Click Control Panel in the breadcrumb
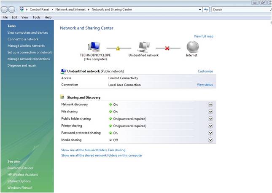The height and width of the screenshot is (193, 272). point(39,10)
